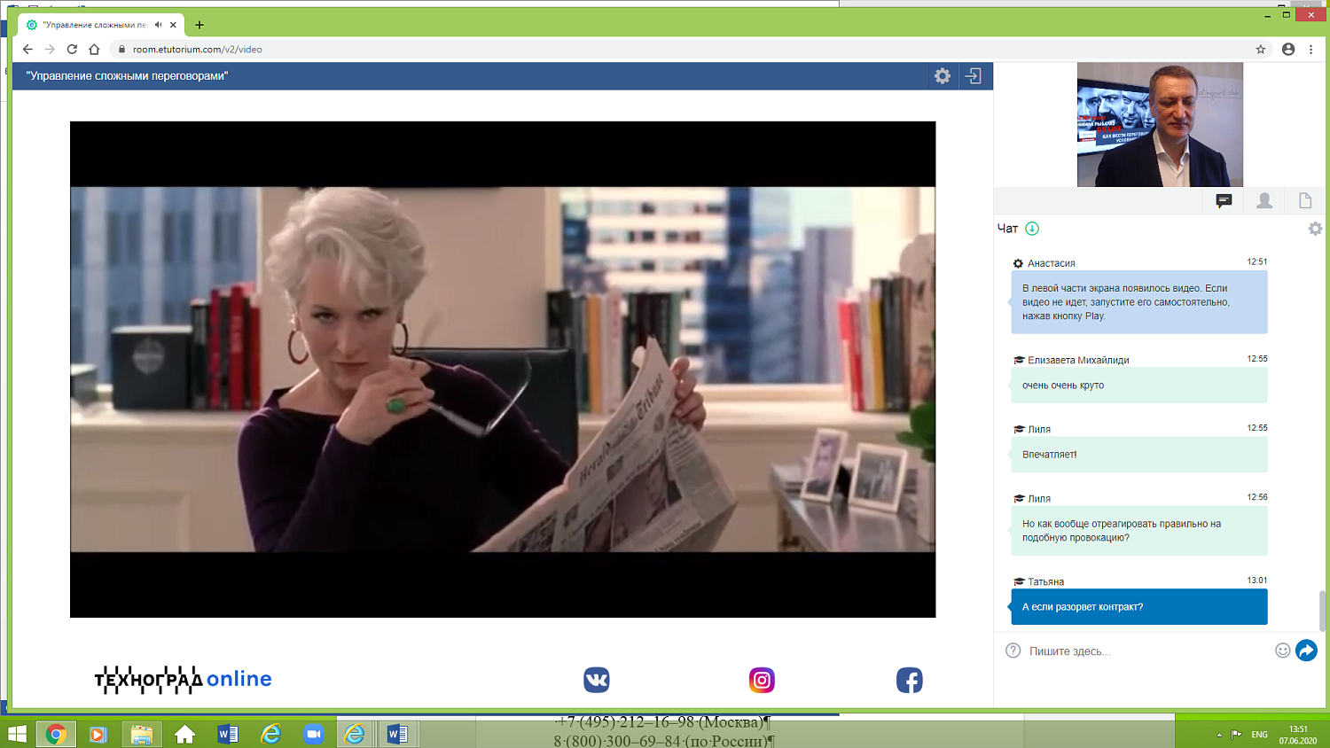Click Анастасия's message about video playback
The height and width of the screenshot is (748, 1330).
1139,302
